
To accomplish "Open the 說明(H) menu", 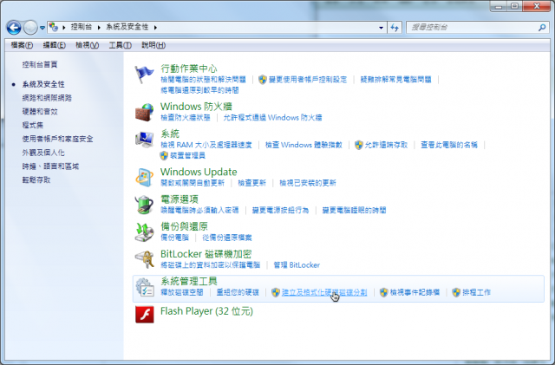I will point(153,45).
